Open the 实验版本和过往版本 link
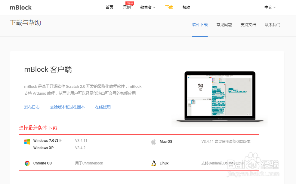 coord(67,107)
